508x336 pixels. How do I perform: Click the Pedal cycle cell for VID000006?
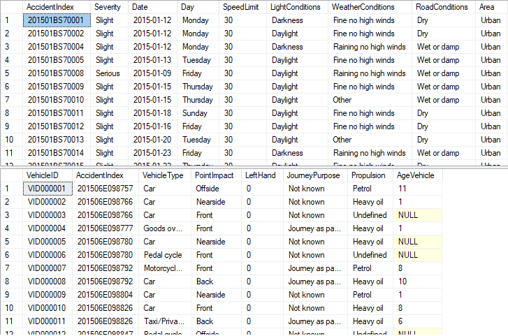(165, 255)
